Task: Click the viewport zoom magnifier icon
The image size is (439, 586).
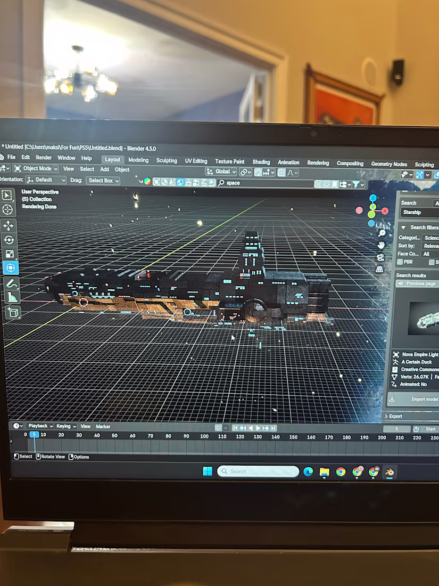Action: (x=382, y=233)
